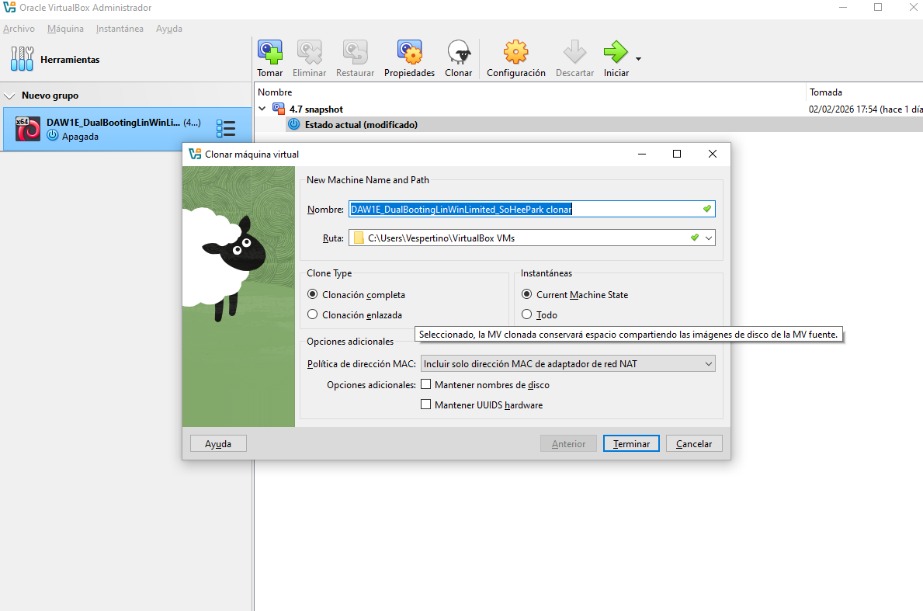The height and width of the screenshot is (611, 923).
Task: Open Configuración gear in toolbar
Action: [515, 58]
